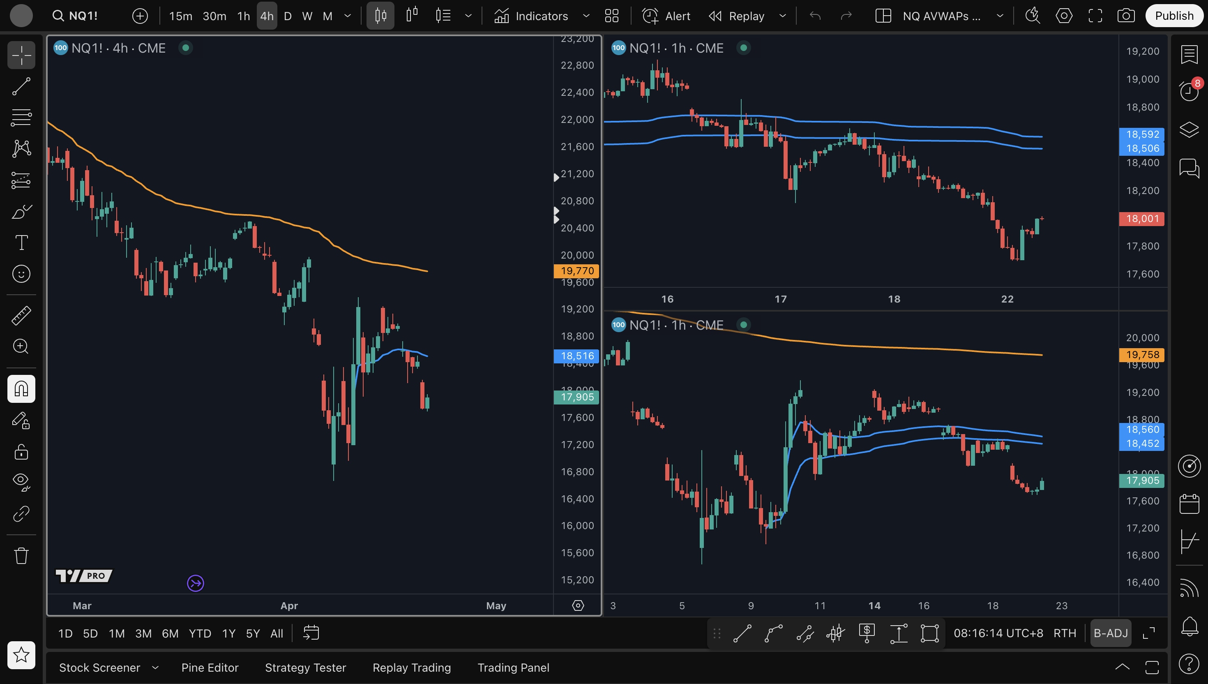Viewport: 1208px width, 684px height.
Task: Click the orange 19,770 price label
Action: (x=576, y=271)
